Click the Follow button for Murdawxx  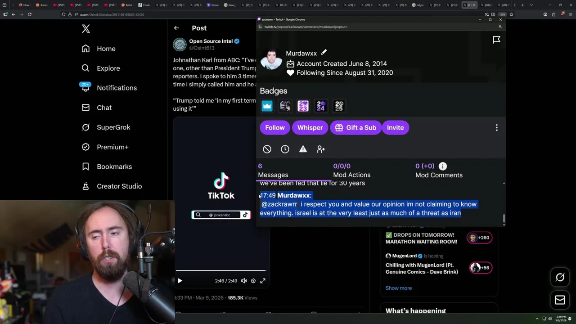coord(275,127)
